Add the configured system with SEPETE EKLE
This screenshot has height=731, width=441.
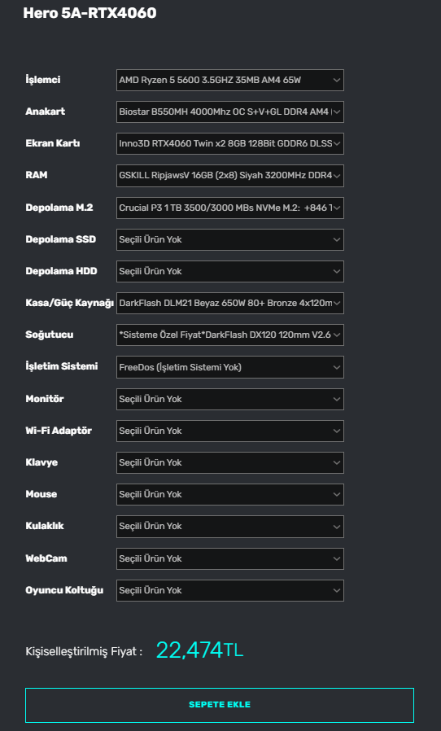pos(220,705)
